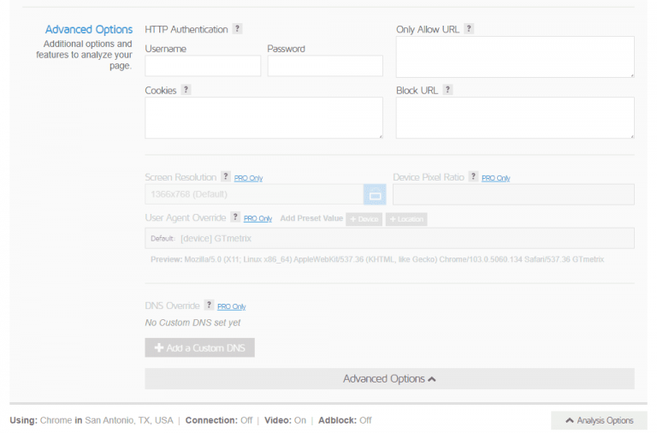
Task: Follow the PRO Only link beside DNS Override
Action: tap(231, 306)
